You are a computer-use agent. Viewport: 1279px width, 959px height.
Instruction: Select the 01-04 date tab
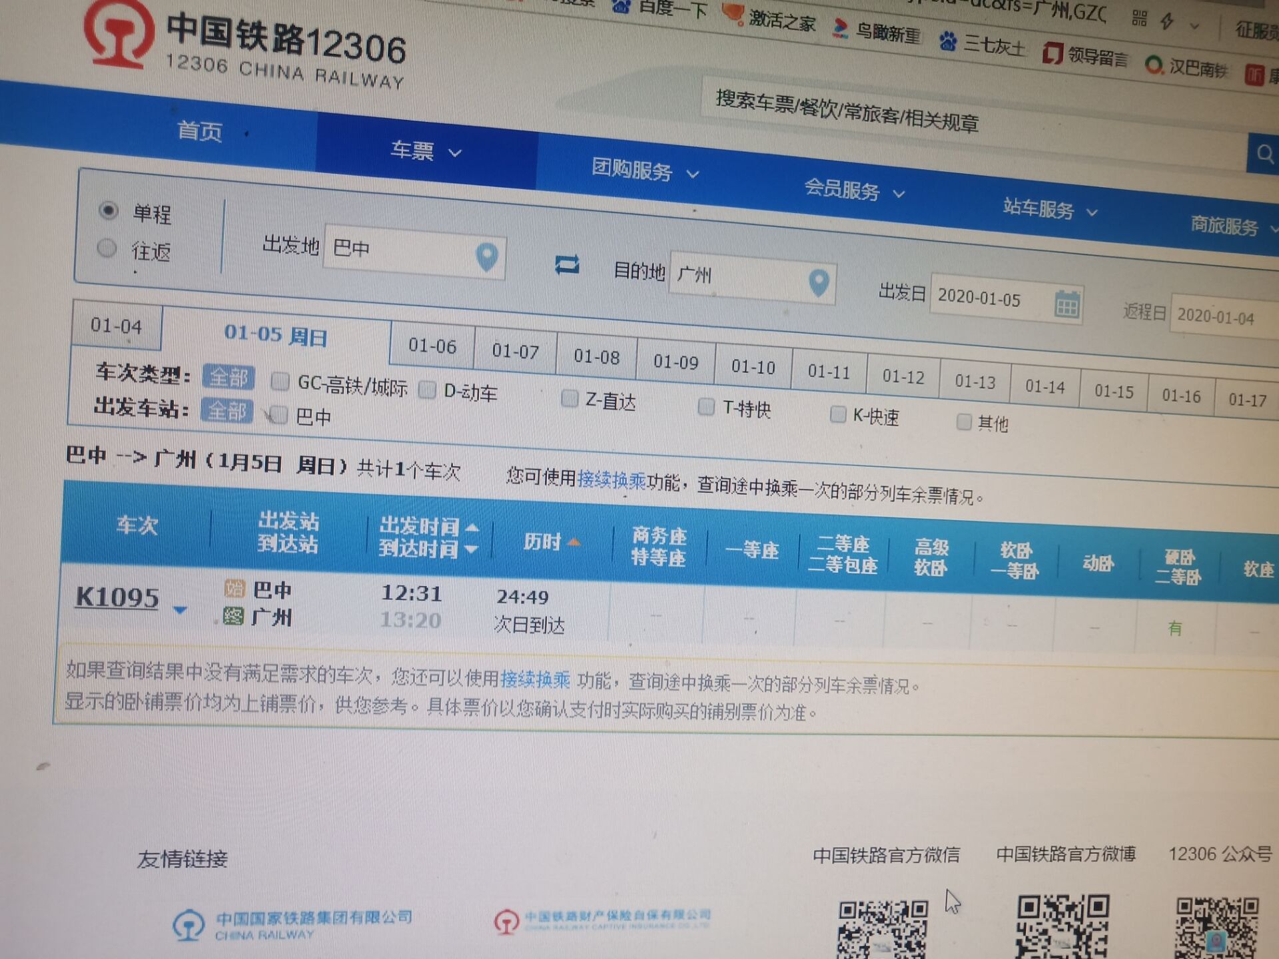(x=116, y=326)
